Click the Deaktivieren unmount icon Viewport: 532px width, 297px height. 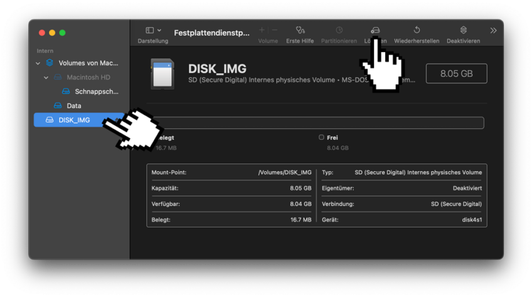(x=463, y=30)
